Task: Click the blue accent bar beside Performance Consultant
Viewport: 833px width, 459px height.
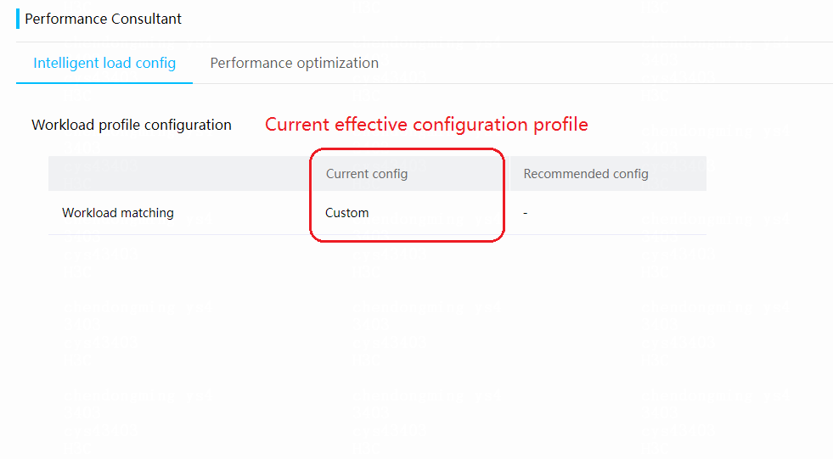Action: click(18, 19)
